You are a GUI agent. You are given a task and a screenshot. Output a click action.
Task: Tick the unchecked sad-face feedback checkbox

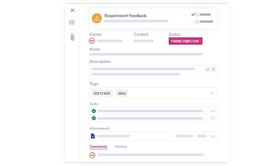[x=193, y=22]
